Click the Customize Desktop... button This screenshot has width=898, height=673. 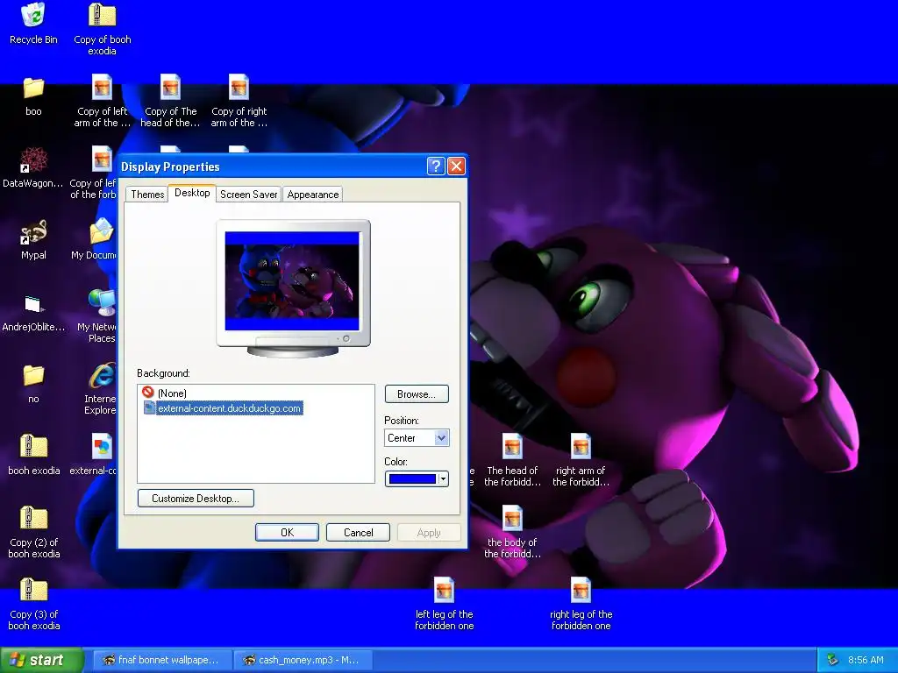pos(196,498)
